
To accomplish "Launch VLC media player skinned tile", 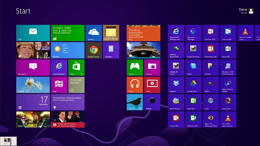I will [228, 120].
